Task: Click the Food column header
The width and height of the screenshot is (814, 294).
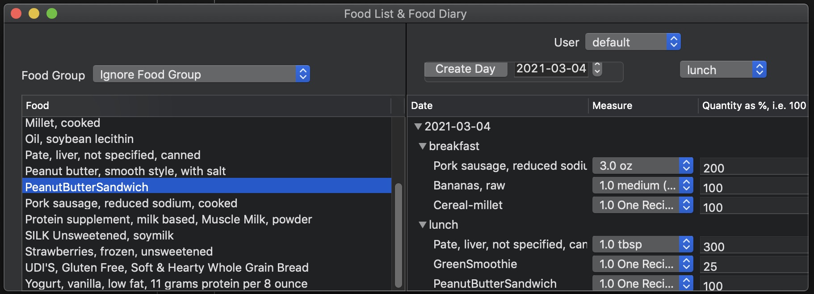Action: tap(206, 105)
